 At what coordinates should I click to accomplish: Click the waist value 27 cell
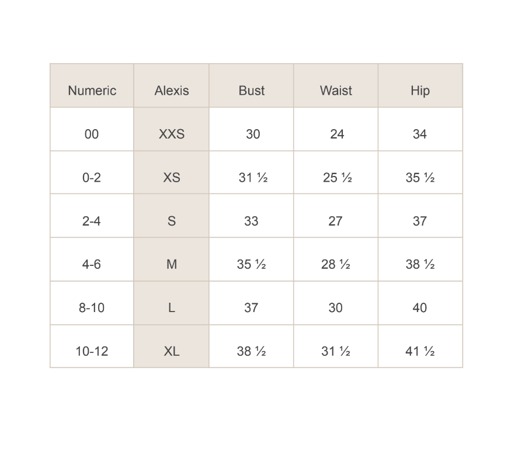[x=336, y=221]
